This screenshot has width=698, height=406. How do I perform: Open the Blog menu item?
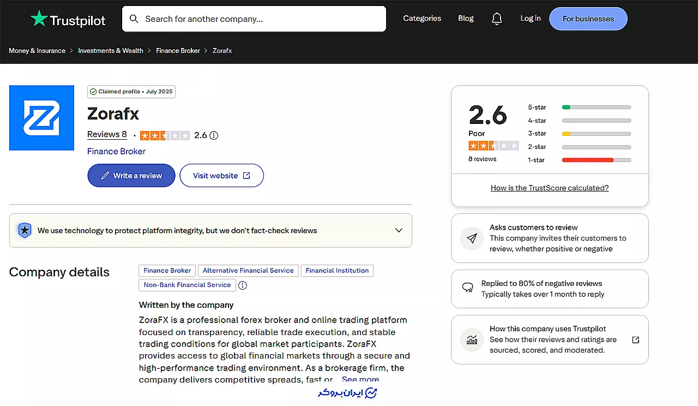[466, 19]
